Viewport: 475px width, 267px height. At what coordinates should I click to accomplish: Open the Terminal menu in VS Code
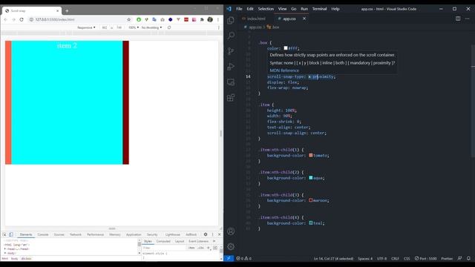pyautogui.click(x=319, y=9)
